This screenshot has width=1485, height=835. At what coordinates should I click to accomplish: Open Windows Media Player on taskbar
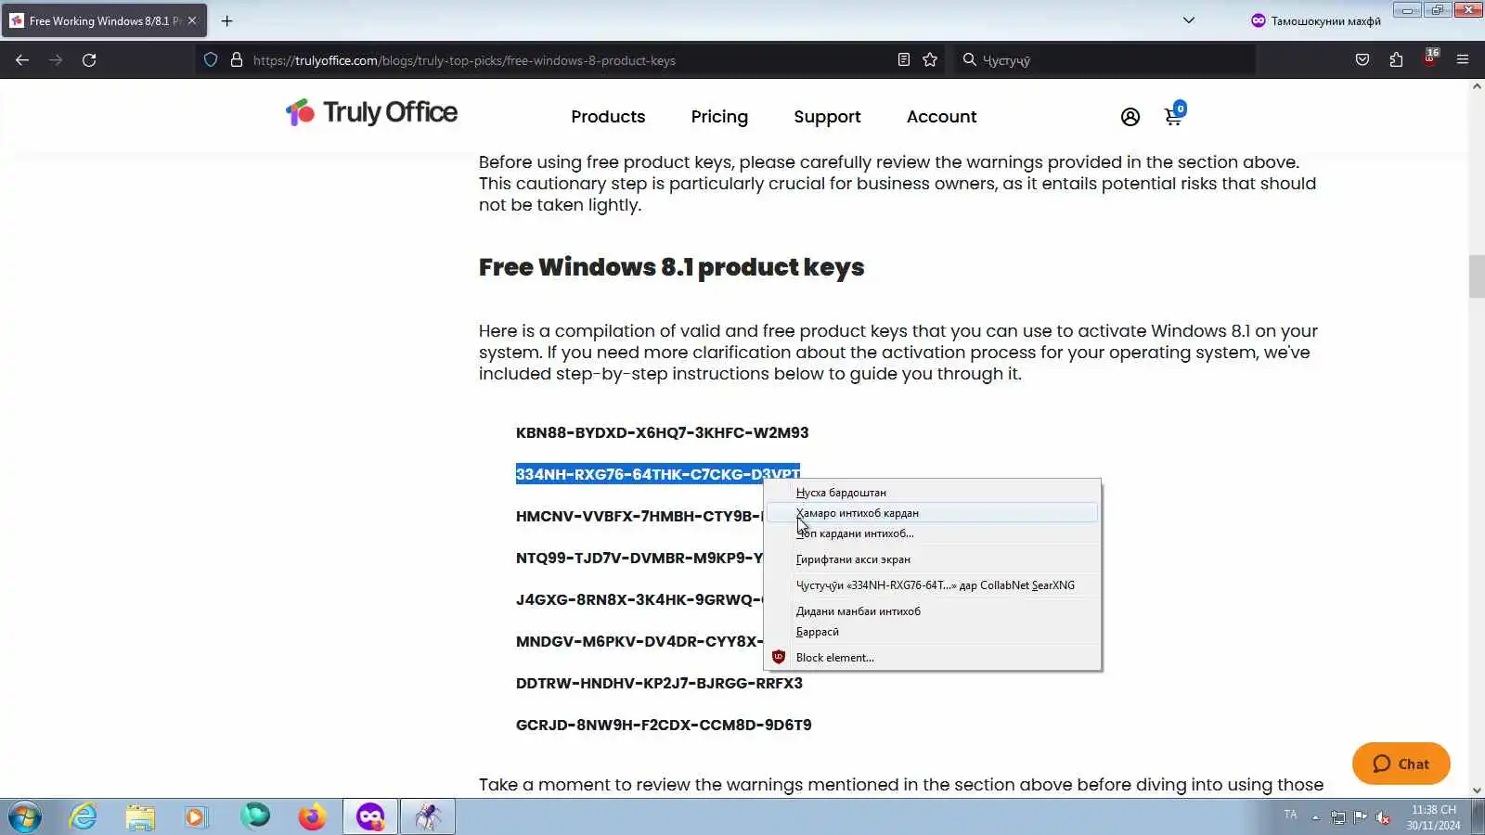coord(196,817)
